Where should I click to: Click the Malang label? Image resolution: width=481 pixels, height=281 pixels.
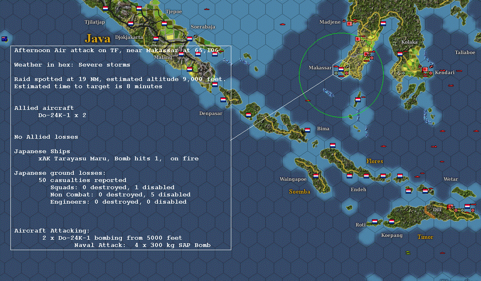[163, 57]
